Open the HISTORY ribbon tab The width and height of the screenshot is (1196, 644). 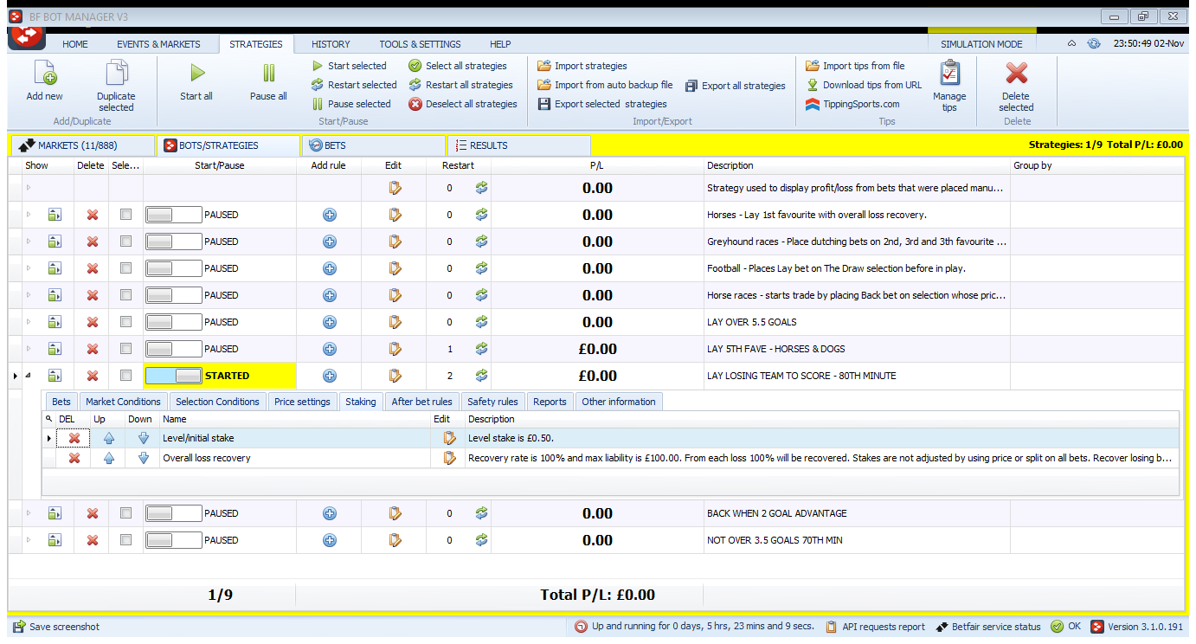[x=331, y=44]
